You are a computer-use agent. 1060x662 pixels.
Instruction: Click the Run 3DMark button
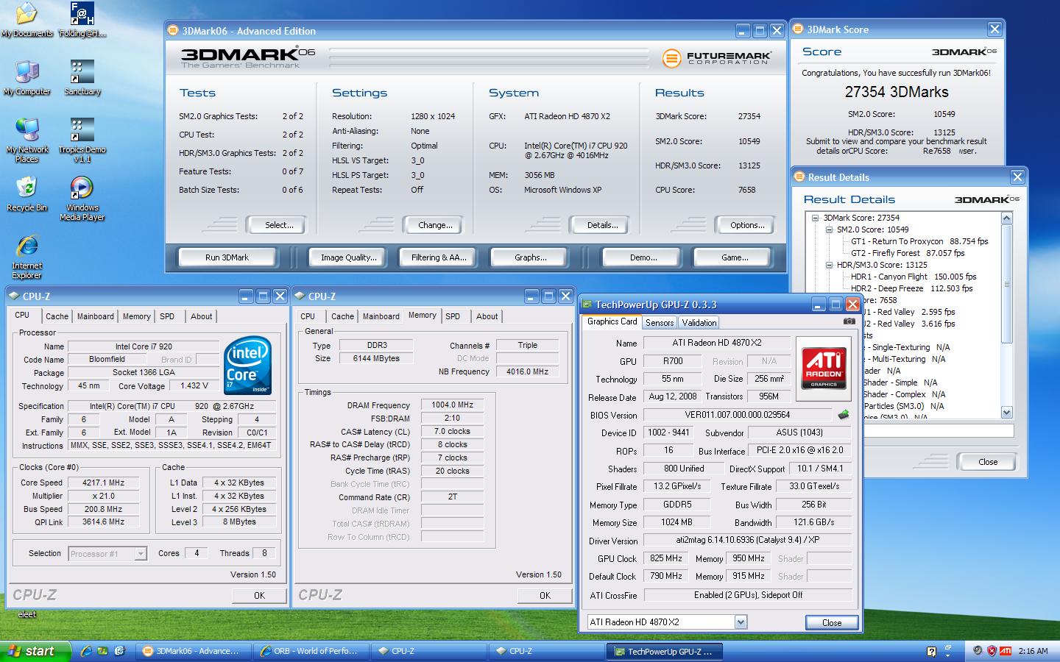tap(227, 257)
